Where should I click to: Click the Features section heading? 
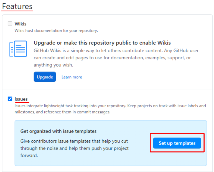(x=17, y=6)
